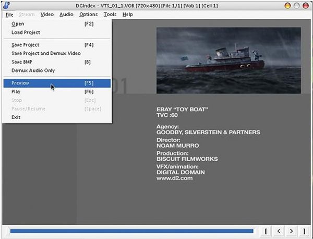Click the blue seek bar track
This screenshot has width=313, height=239.
[132, 231]
